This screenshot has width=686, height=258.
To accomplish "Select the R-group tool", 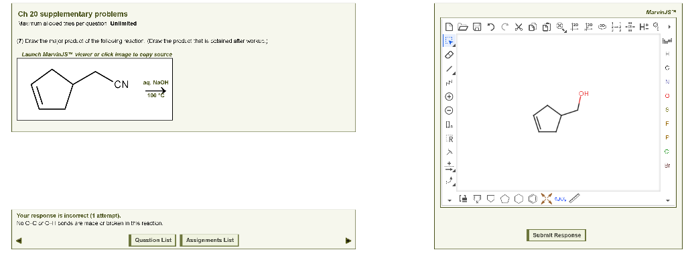I will tap(450, 139).
